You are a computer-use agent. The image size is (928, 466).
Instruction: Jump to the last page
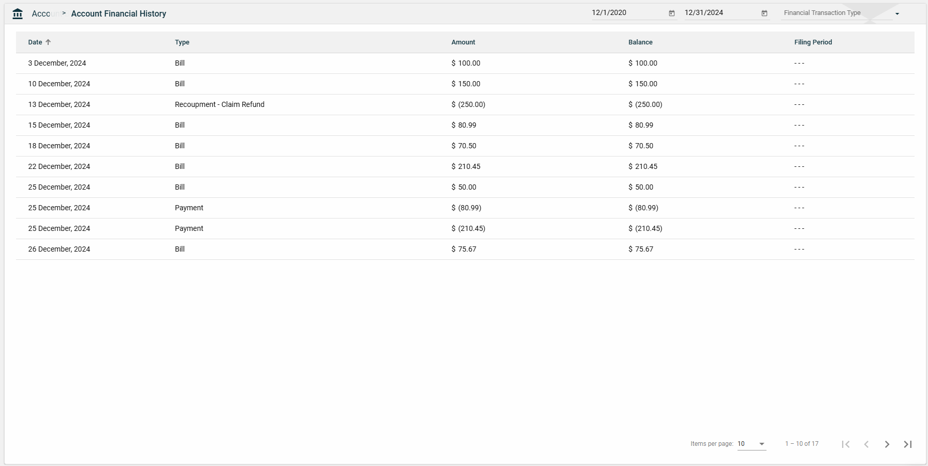[x=908, y=444]
